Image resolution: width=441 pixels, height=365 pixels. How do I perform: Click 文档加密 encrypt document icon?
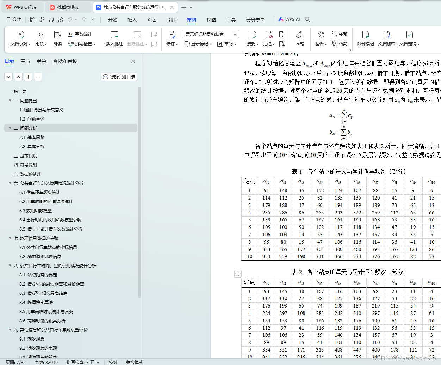click(387, 35)
